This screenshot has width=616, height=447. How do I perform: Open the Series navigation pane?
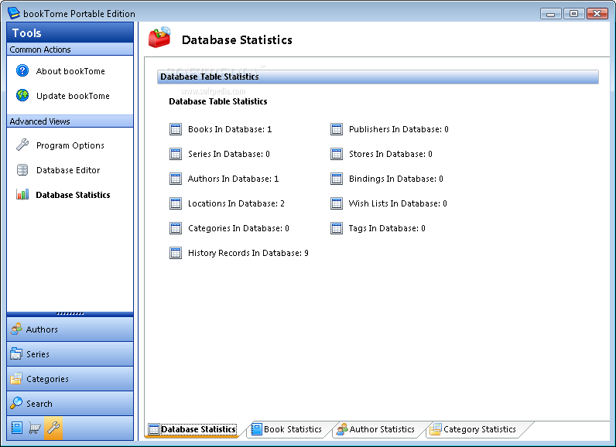(70, 354)
